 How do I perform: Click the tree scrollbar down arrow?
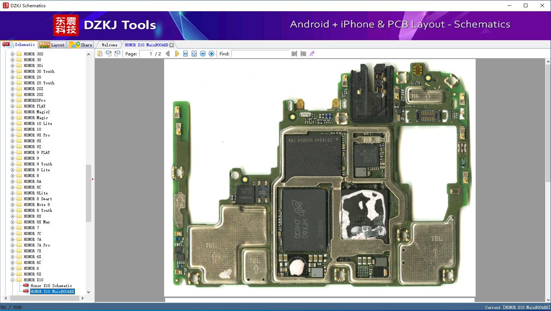88,292
